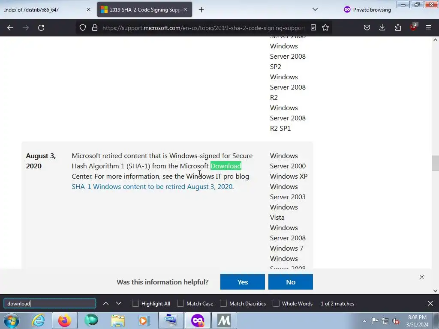Click the page vertical scrollbar thumb

click(435, 163)
